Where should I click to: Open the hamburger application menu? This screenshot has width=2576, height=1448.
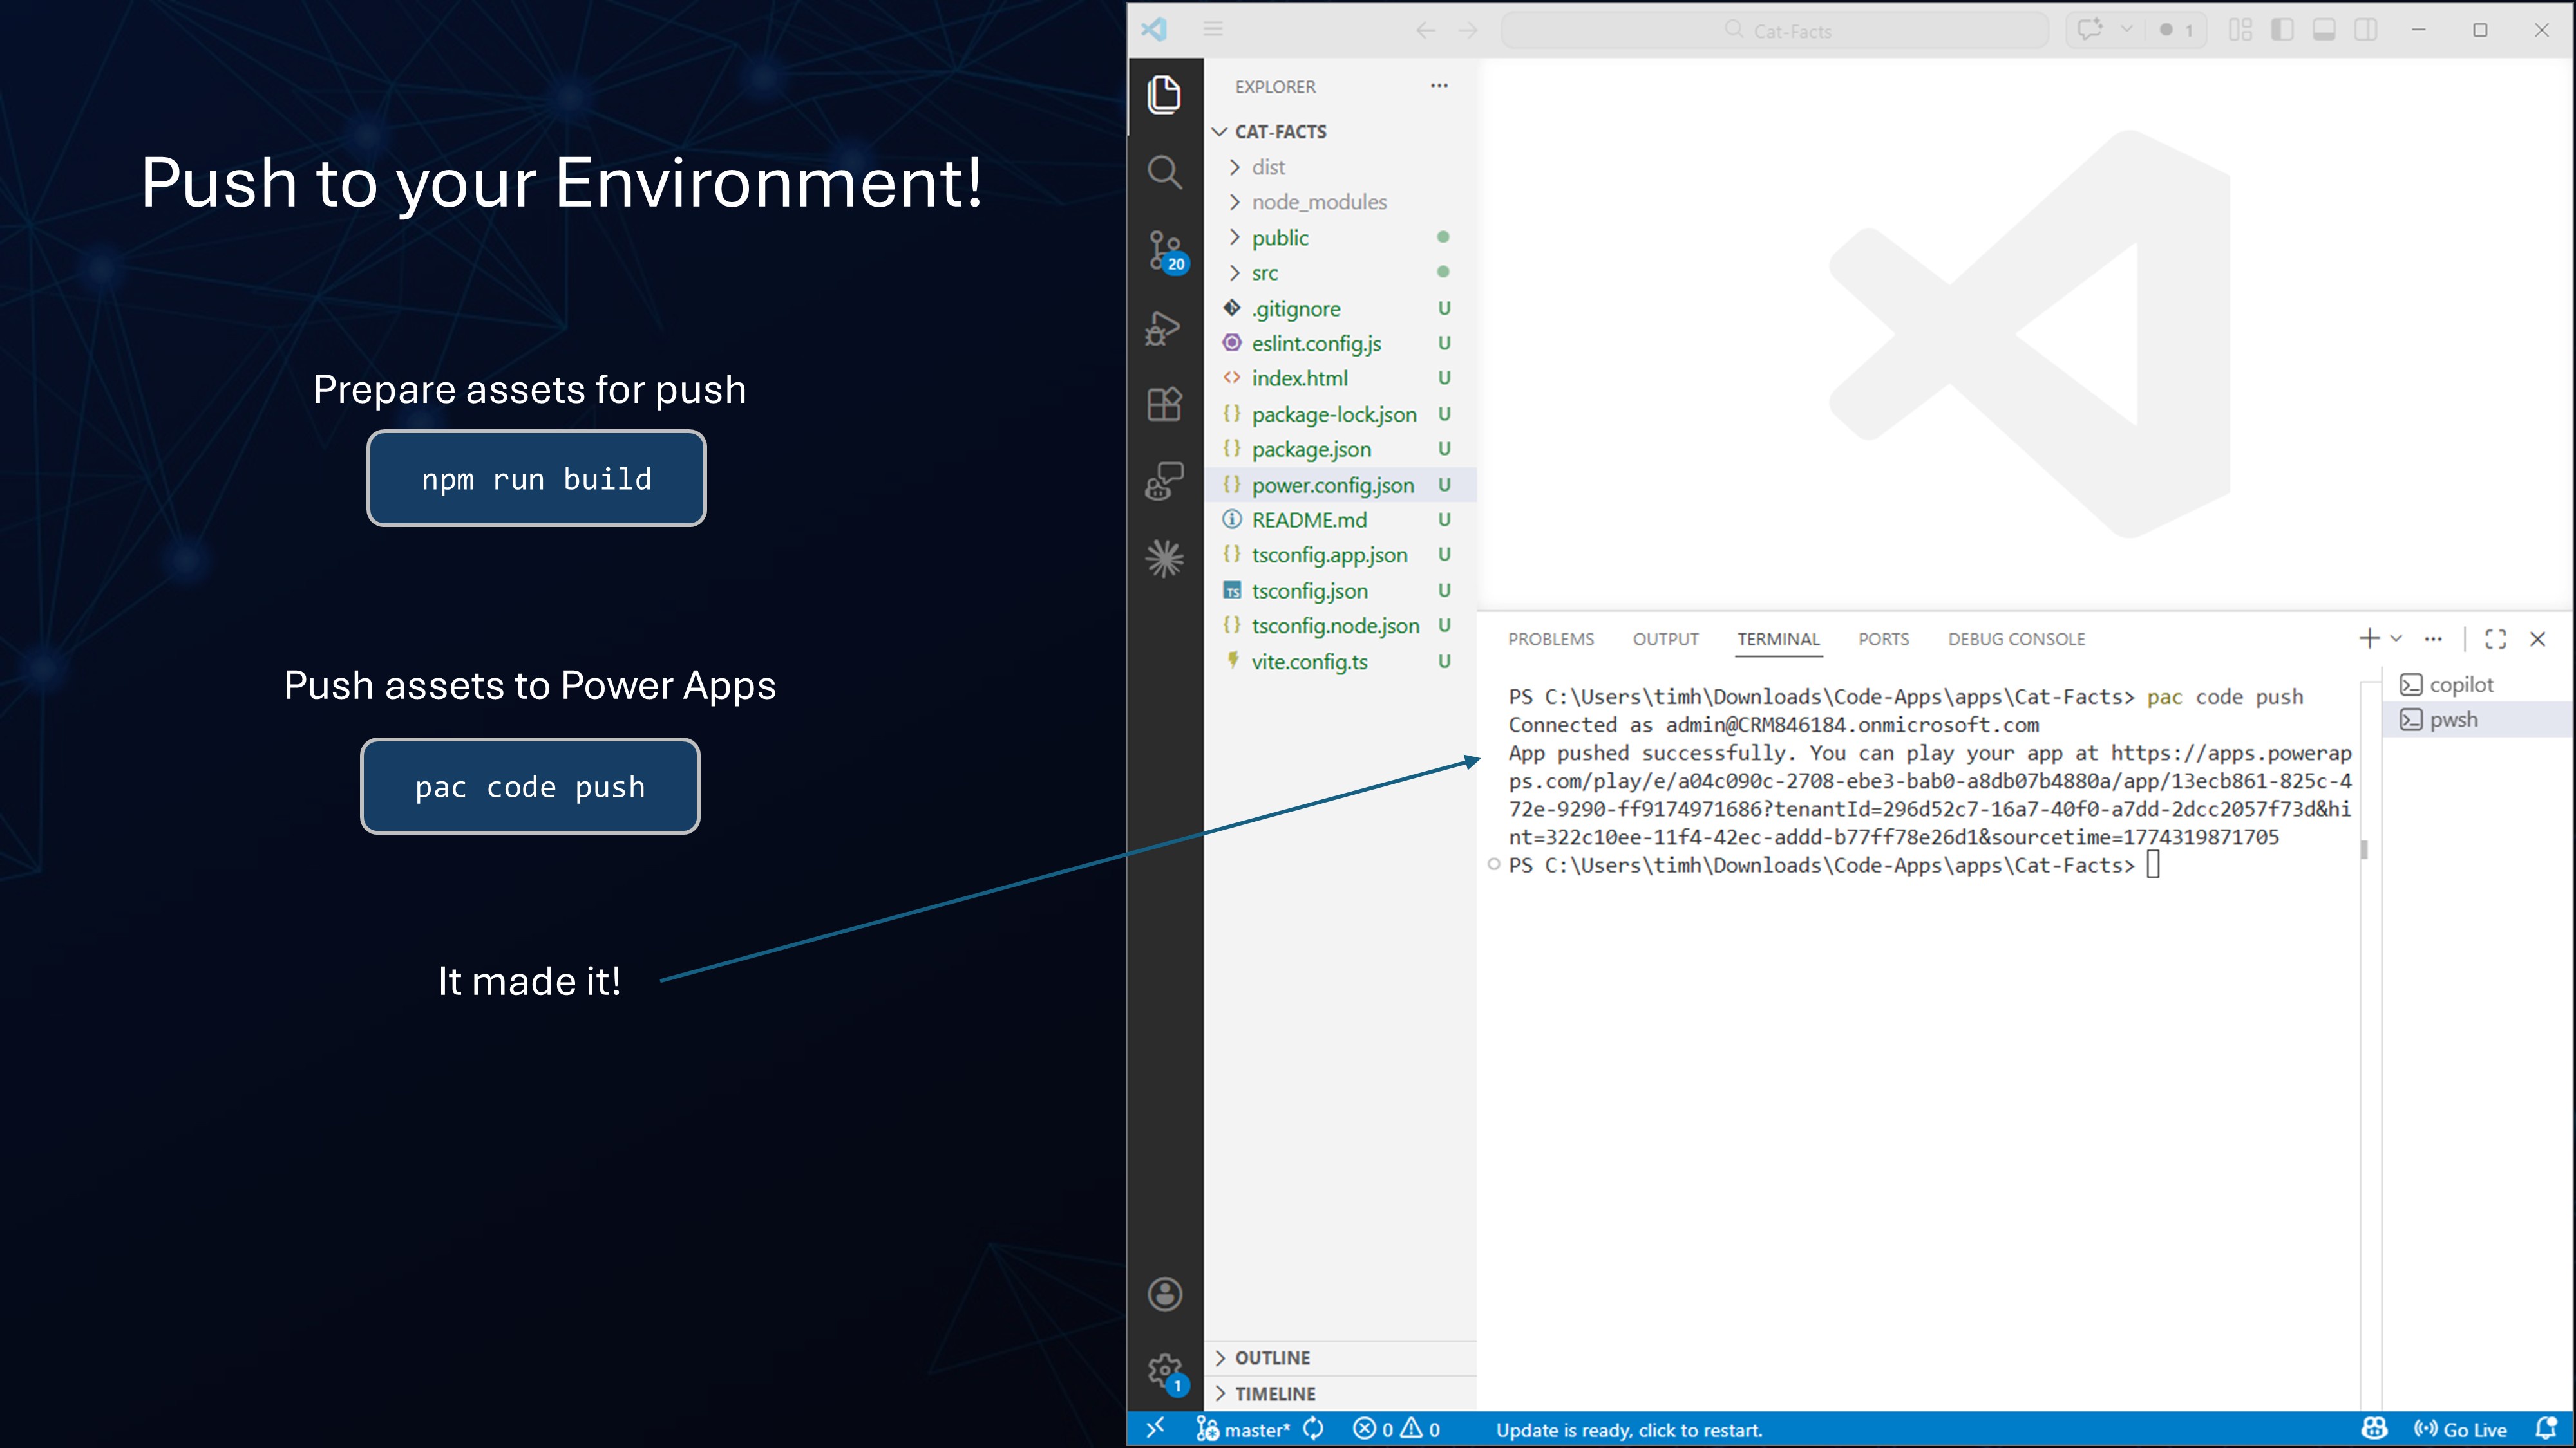(x=1213, y=29)
